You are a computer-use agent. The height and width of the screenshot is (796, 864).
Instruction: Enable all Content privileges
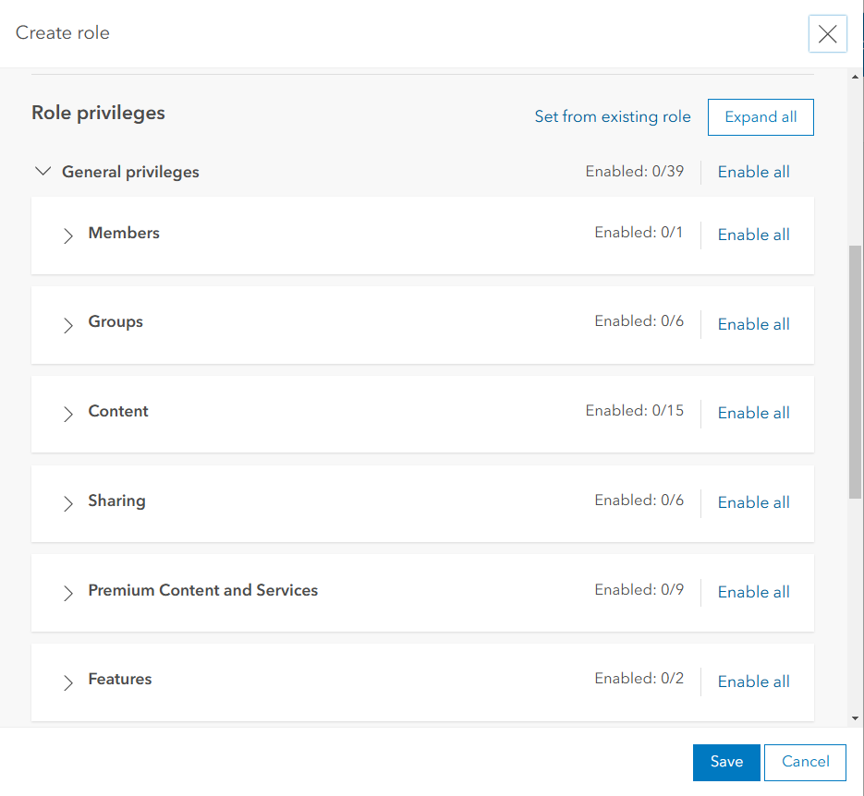[x=753, y=413]
